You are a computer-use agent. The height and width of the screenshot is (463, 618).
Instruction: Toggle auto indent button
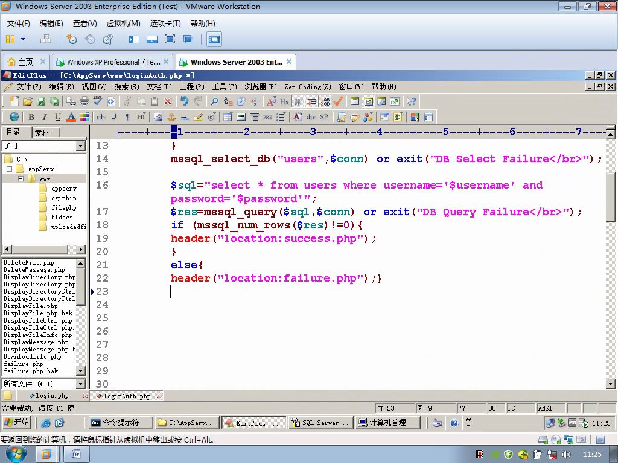(x=312, y=101)
